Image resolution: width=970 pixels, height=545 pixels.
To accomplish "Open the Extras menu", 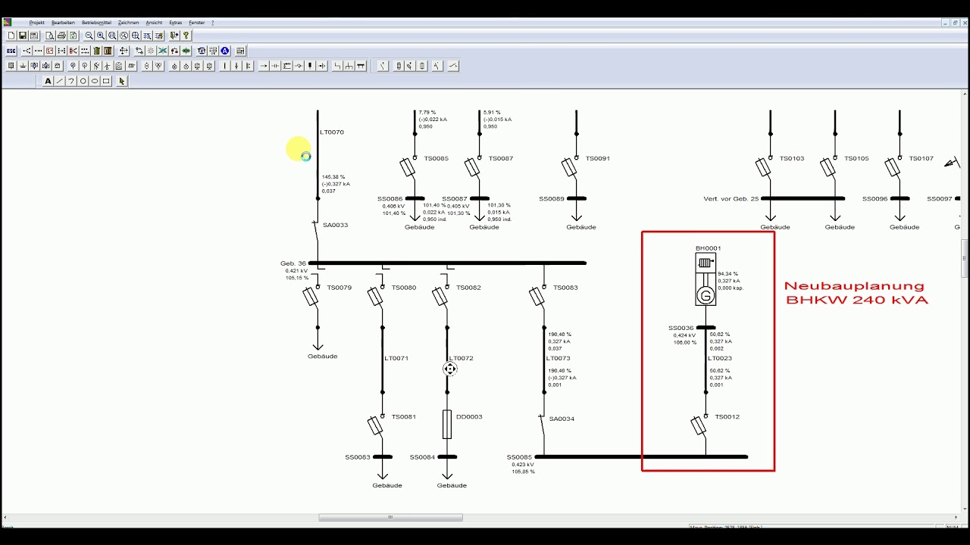I will [x=176, y=23].
